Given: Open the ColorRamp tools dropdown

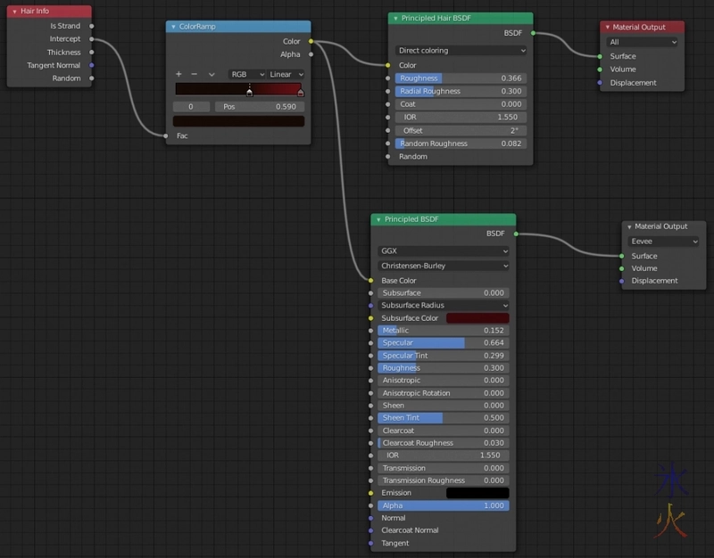Looking at the screenshot, I should [x=212, y=74].
